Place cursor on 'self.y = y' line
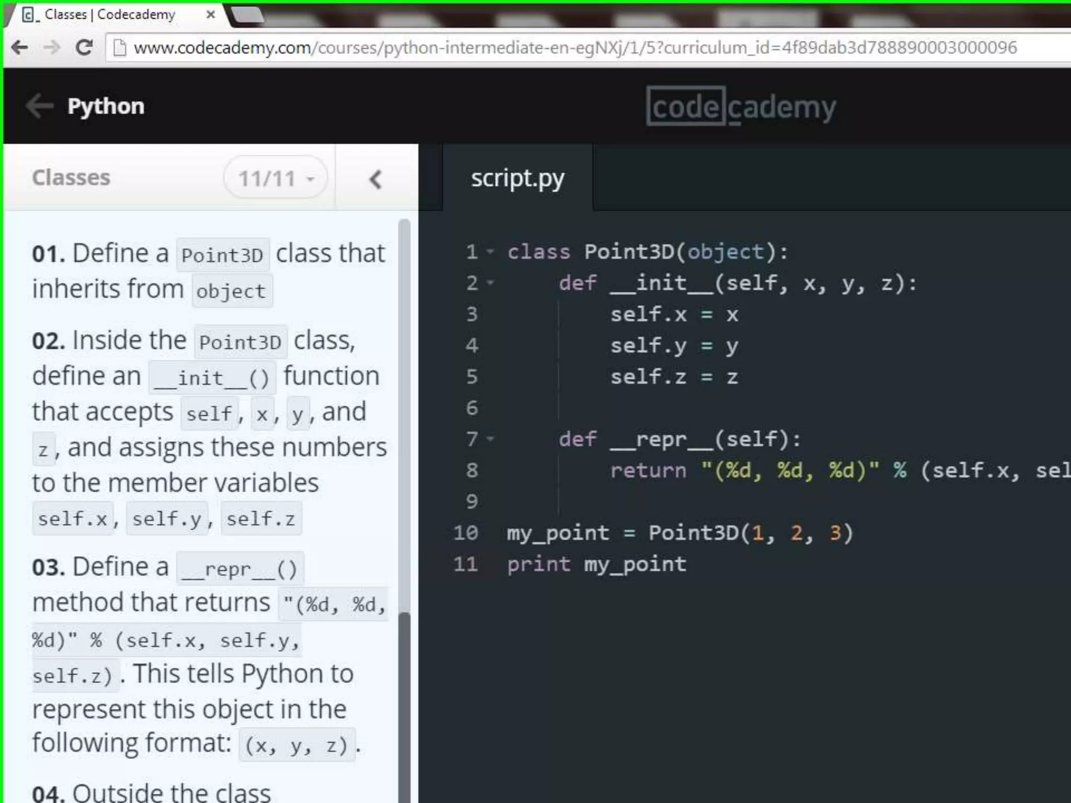The height and width of the screenshot is (803, 1071). point(675,346)
